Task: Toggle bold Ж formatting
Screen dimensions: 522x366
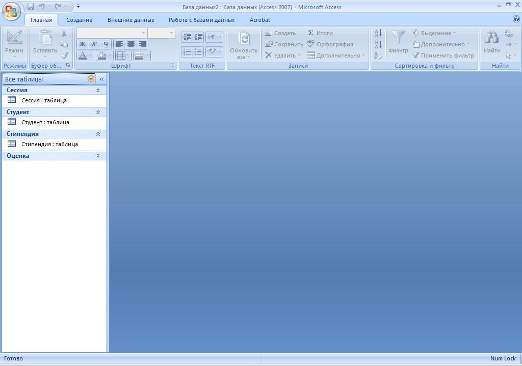Action: point(83,44)
